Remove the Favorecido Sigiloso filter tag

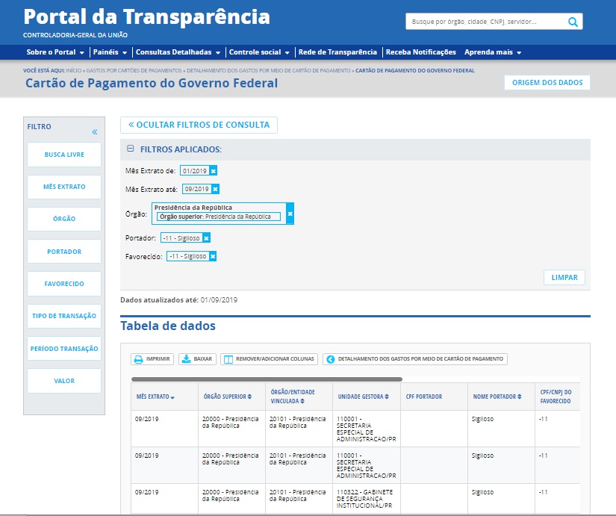[x=213, y=256]
